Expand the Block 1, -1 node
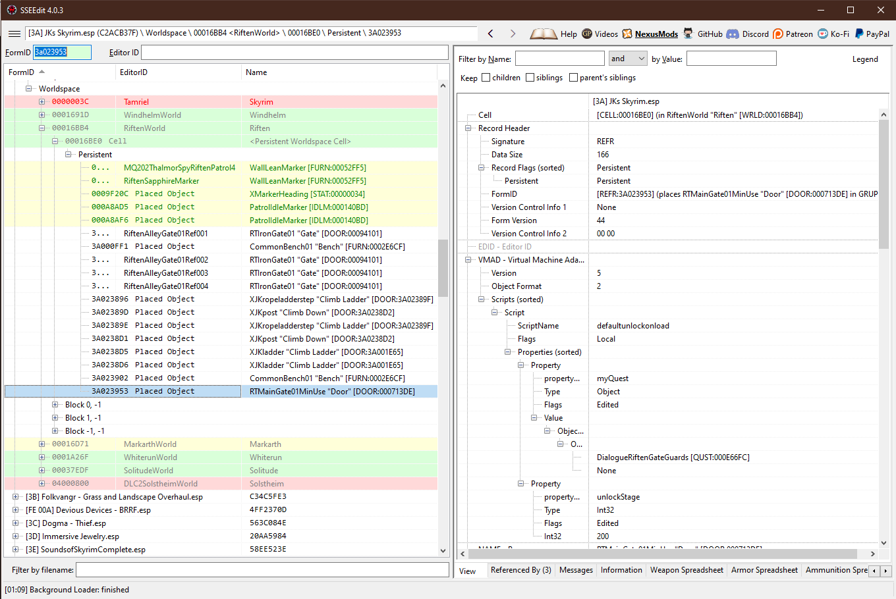 [x=55, y=418]
